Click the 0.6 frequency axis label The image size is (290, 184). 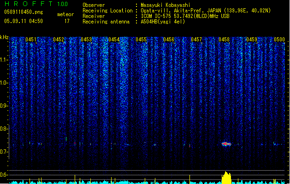point(4,175)
